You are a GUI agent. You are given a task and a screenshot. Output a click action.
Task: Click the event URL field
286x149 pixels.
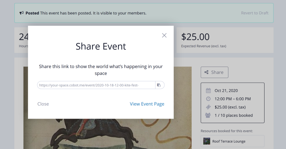point(96,85)
